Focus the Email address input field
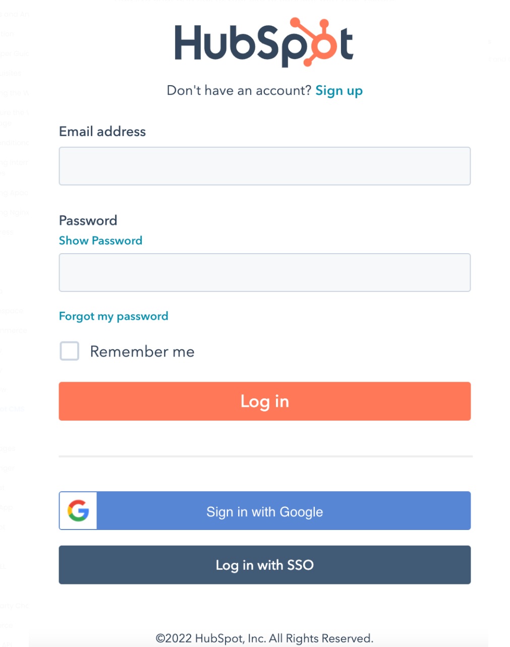This screenshot has height=647, width=510. coord(264,166)
